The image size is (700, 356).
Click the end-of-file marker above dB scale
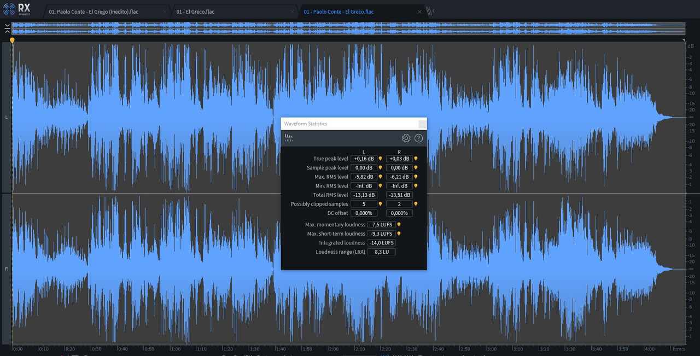684,40
